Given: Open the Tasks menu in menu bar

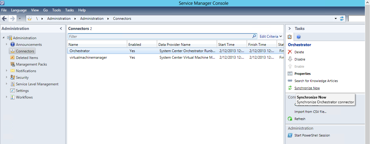Looking at the screenshot, I should pyautogui.click(x=69, y=10).
